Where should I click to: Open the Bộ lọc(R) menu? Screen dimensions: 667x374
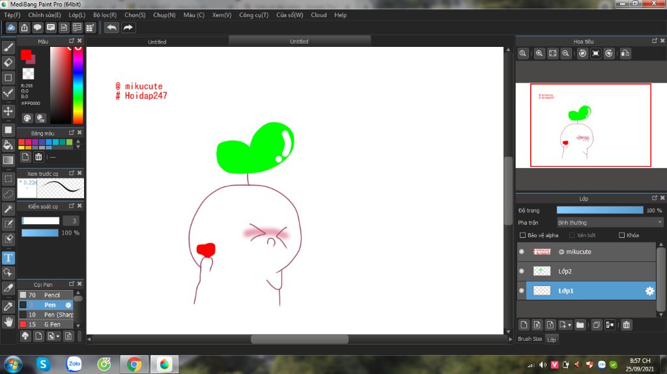coord(105,15)
